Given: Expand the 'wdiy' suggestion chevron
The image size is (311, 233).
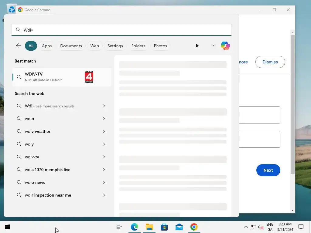Looking at the screenshot, I should (104, 144).
